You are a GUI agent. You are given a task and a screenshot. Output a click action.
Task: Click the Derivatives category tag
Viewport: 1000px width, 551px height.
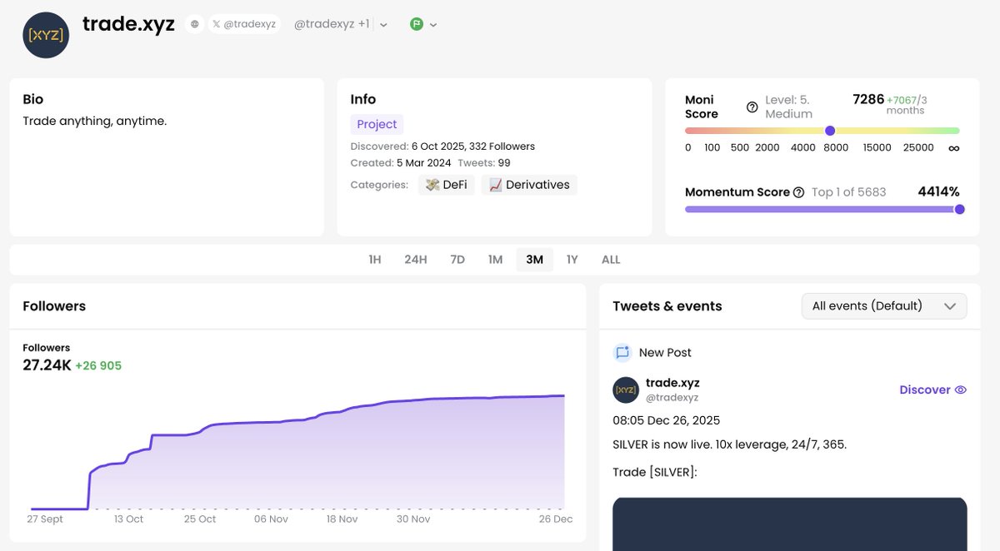(529, 185)
